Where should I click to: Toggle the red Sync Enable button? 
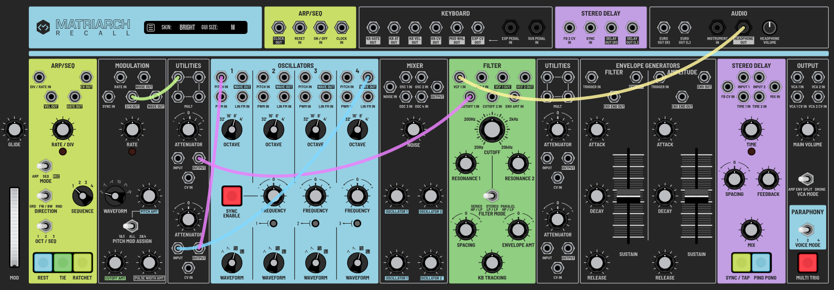click(232, 196)
